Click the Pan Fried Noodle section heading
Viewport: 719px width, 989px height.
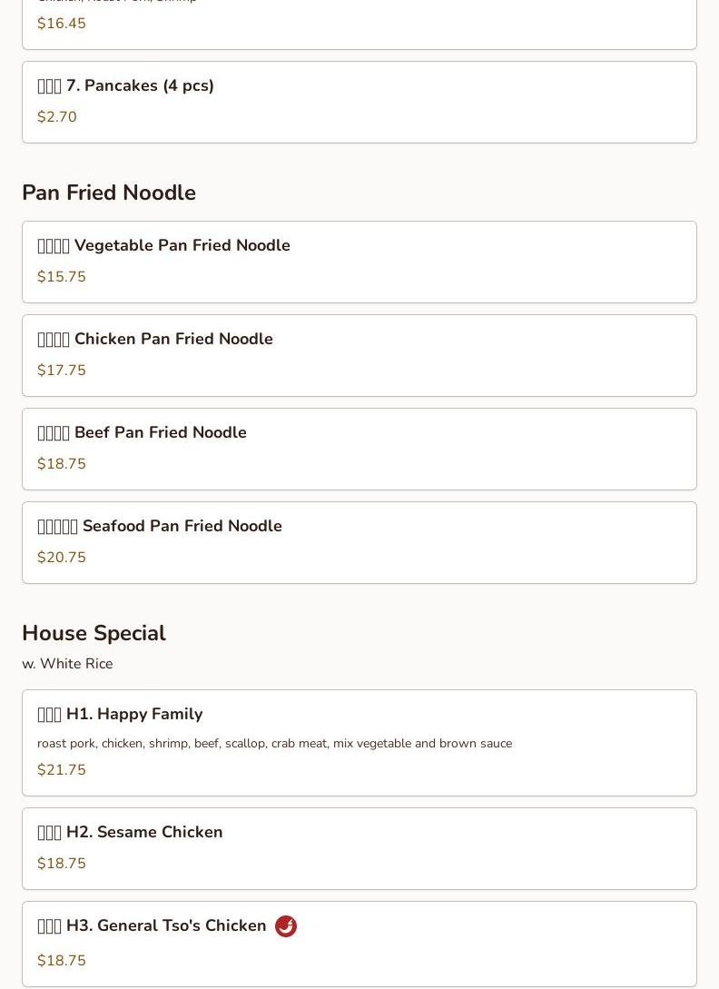(x=109, y=193)
